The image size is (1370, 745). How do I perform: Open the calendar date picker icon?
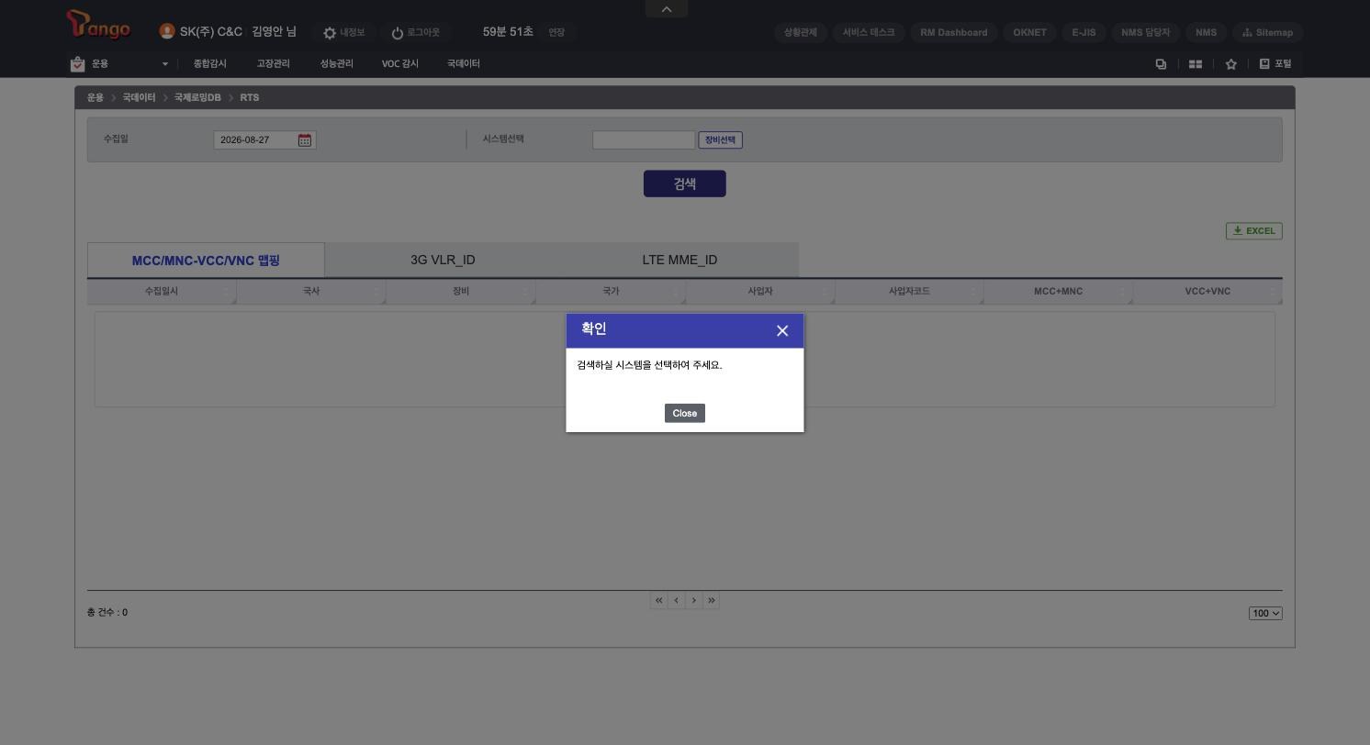coord(305,140)
